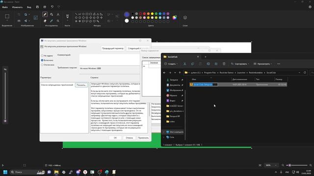Image resolution: width=314 pixels, height=176 pixels.
Task: Select the Text tool
Action: (x=58, y=14)
